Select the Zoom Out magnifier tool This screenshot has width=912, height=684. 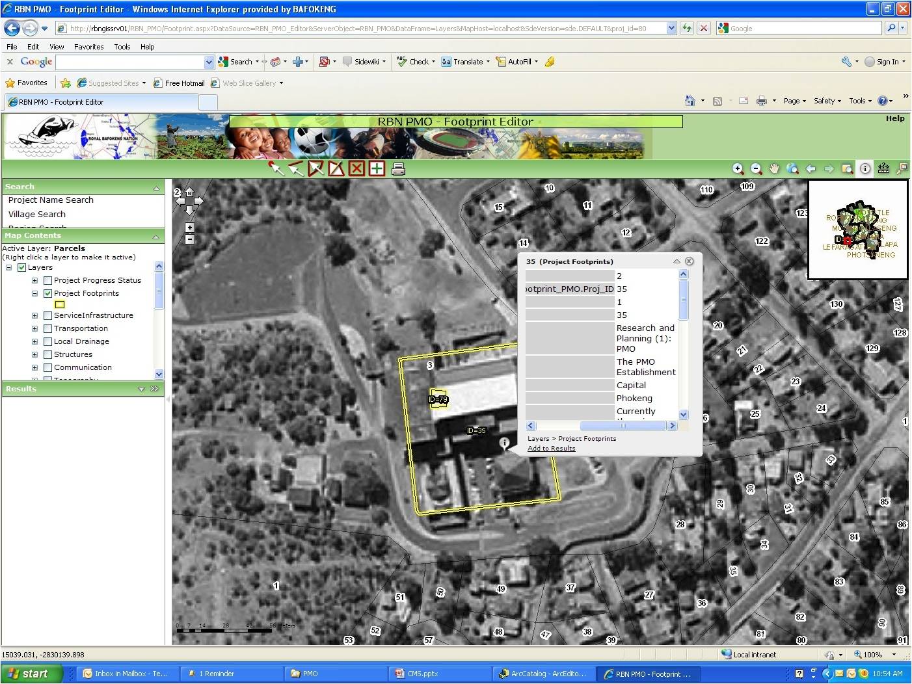pyautogui.click(x=756, y=169)
